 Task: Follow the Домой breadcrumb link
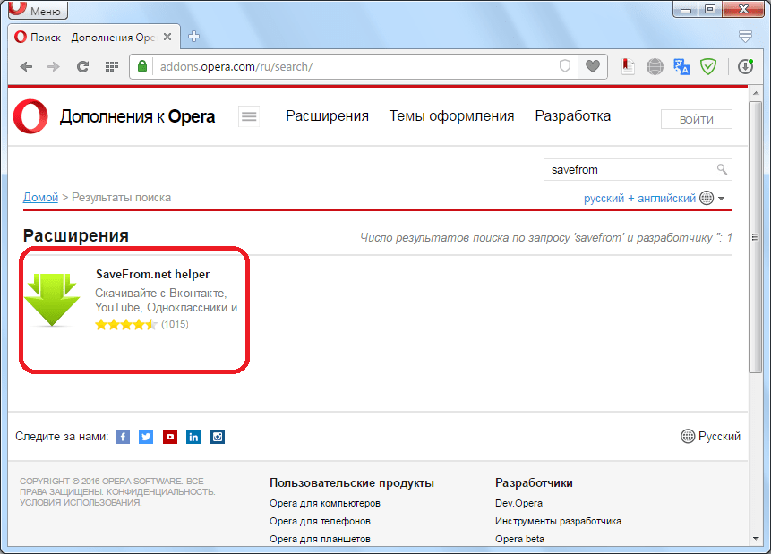(40, 198)
